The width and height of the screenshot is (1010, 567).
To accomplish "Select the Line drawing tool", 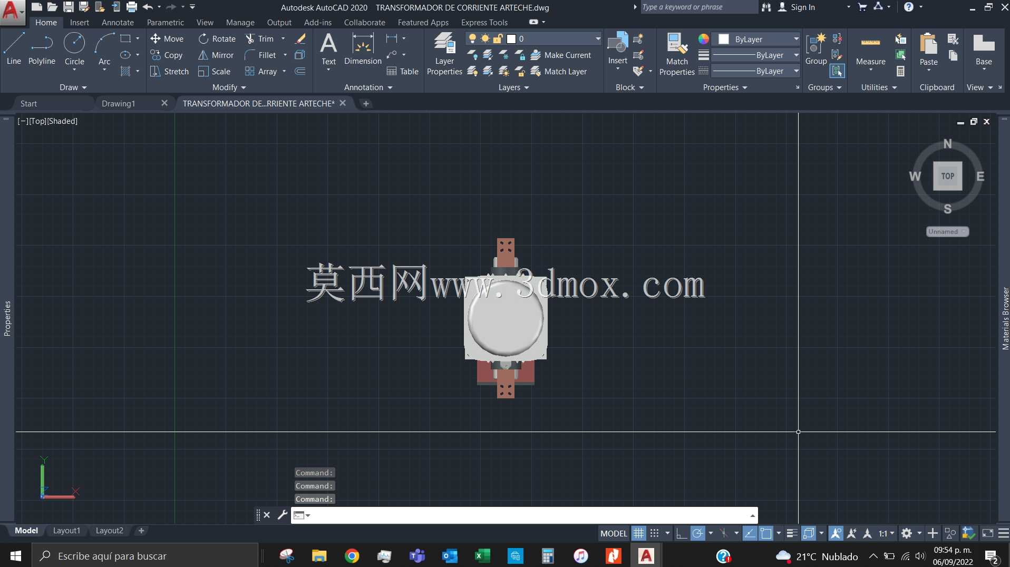I will [x=14, y=48].
